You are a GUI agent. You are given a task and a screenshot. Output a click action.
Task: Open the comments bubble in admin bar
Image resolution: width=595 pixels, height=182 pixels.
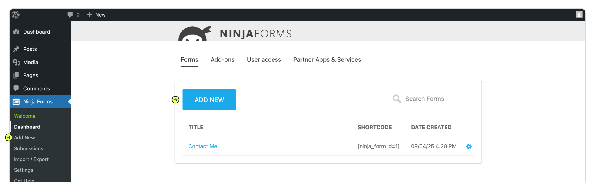(73, 14)
